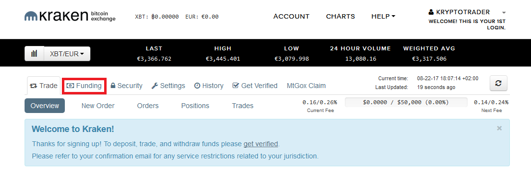Click the weighted avg €3,317.506
531x180 pixels.
(429, 59)
